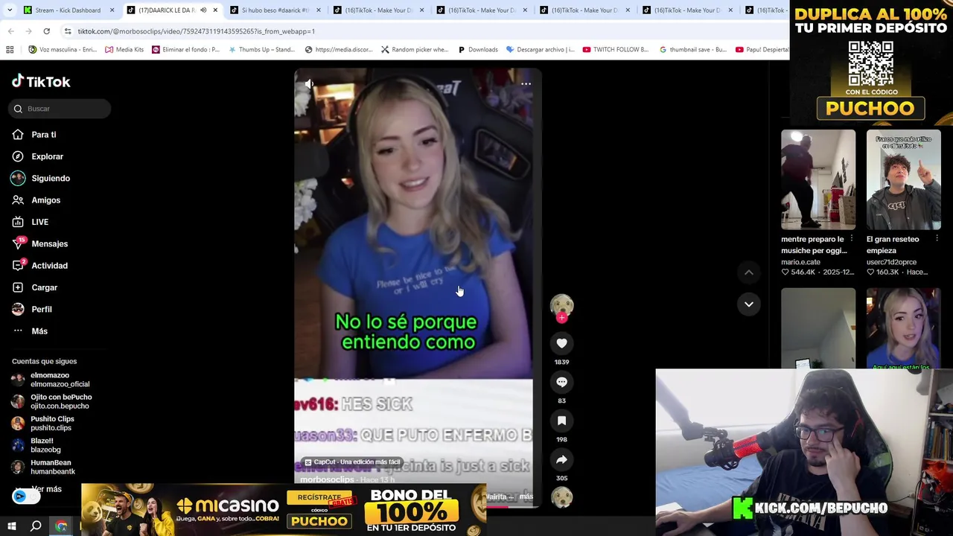Click the Chrome taskbar icon
This screenshot has height=536, width=953.
tap(61, 526)
